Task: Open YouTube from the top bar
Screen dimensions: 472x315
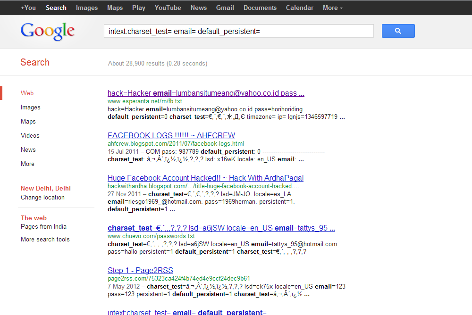Action: (x=168, y=8)
